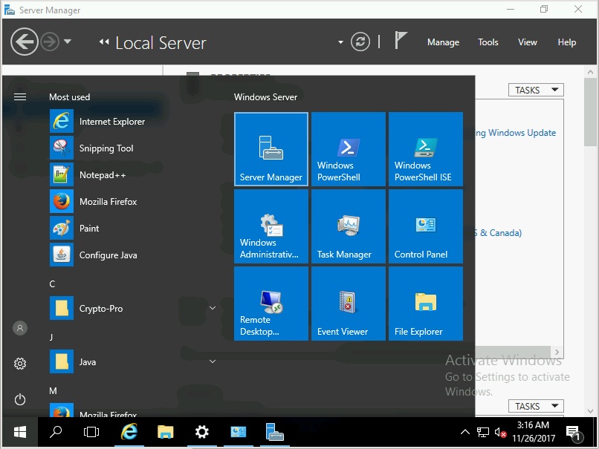The height and width of the screenshot is (449, 599).
Task: Click the Start menu hamburger icon
Action: [x=20, y=97]
